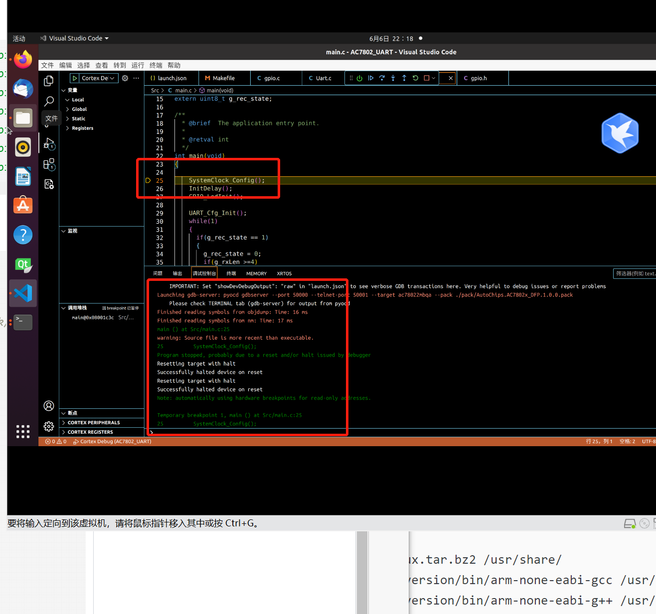Click the debug toolbar reset device icon

(359, 78)
